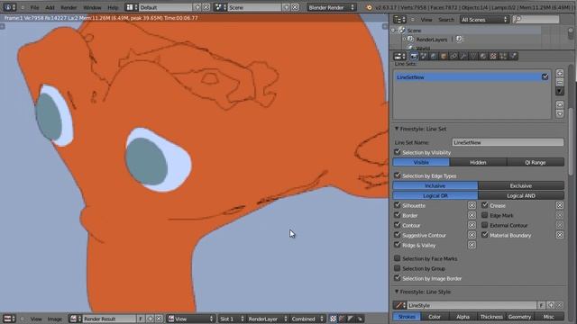577x324 pixels.
Task: Open the Info editor type selector
Action: 10,7
